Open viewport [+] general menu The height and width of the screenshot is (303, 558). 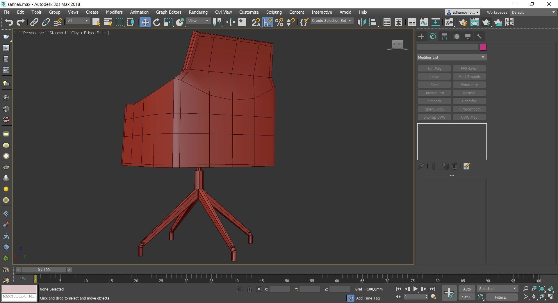tap(17, 33)
